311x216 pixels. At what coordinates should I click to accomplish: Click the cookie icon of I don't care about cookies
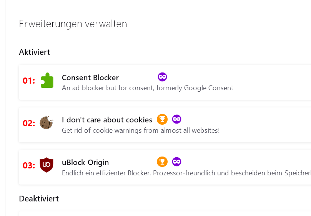tap(47, 123)
